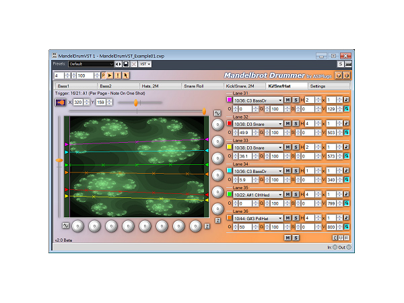Click the magenta Lane 31 color swatch
The image size is (404, 303).
pos(229,100)
